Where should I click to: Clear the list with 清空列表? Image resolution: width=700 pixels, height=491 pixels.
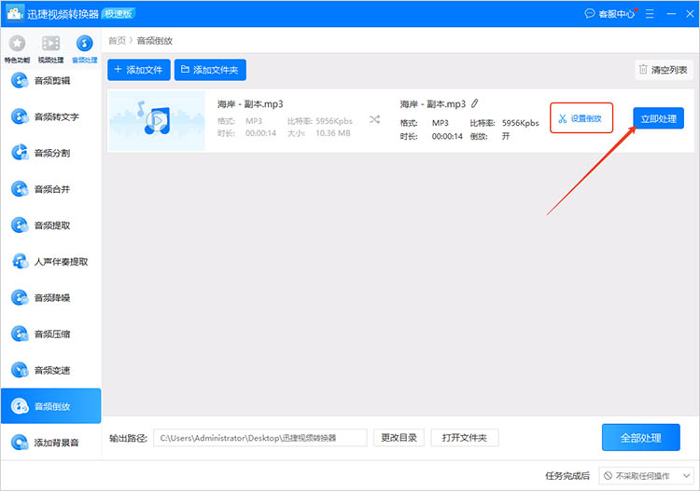point(664,70)
